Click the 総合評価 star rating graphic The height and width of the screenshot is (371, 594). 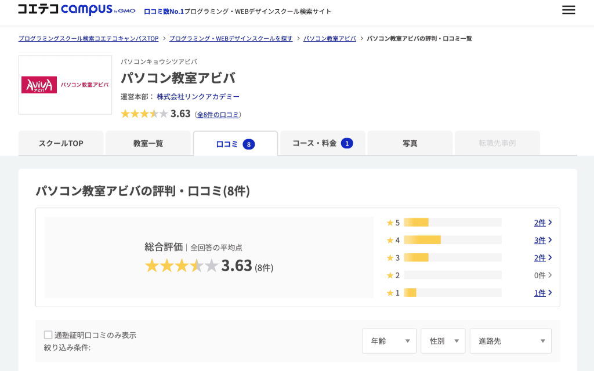pyautogui.click(x=182, y=265)
